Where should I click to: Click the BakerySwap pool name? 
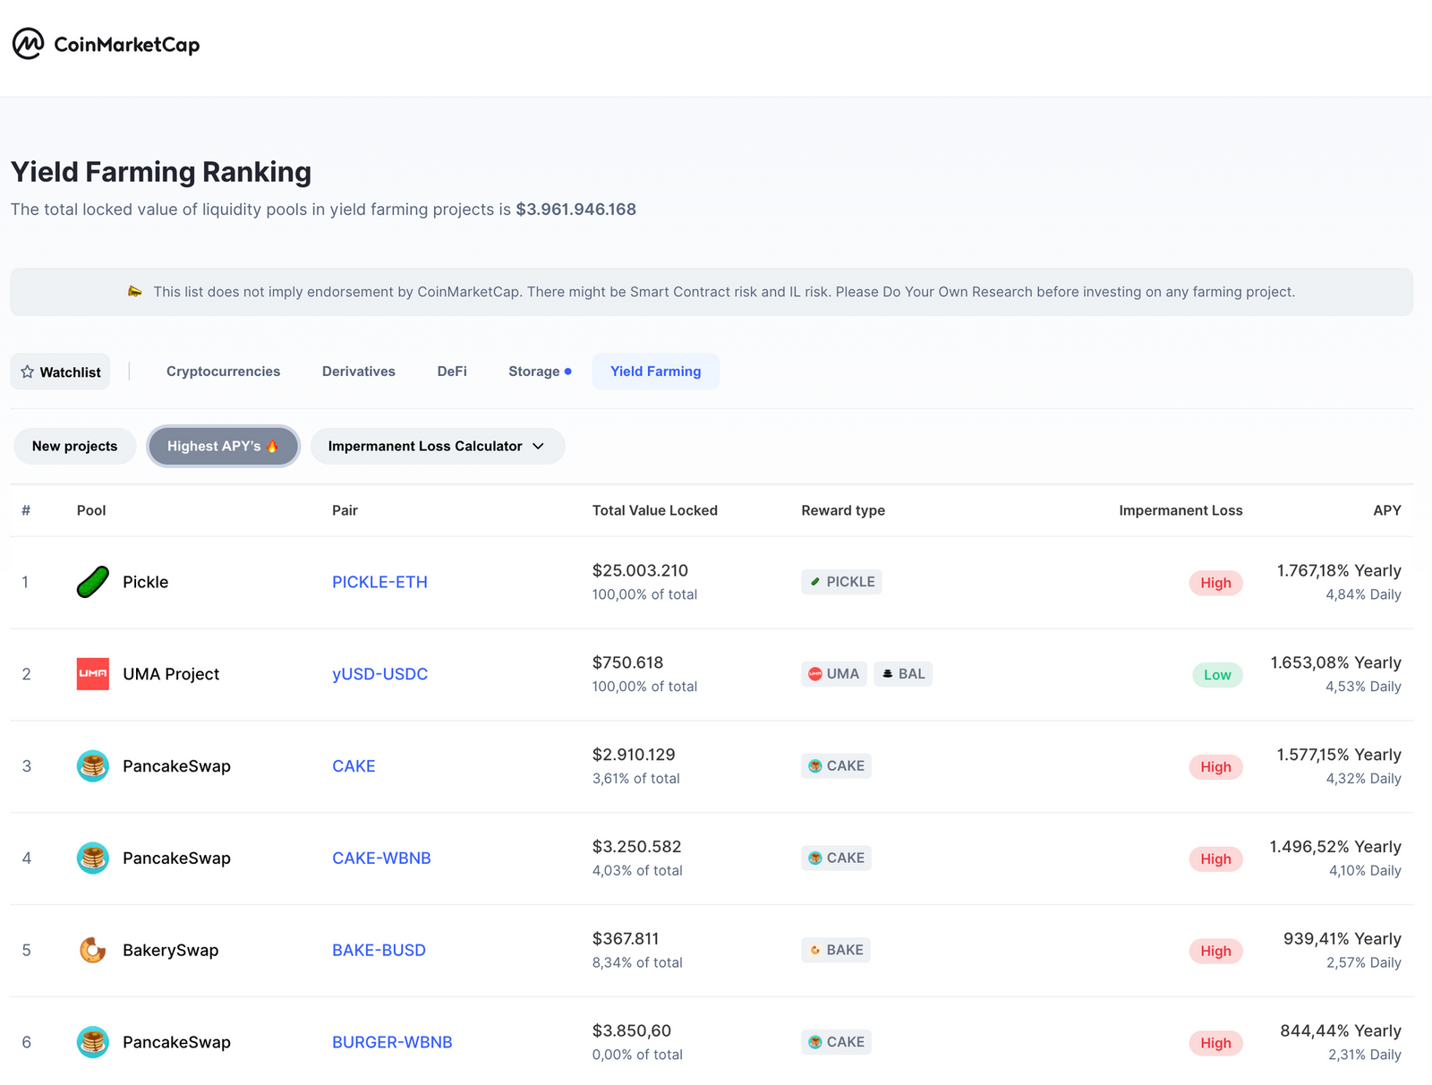(170, 950)
